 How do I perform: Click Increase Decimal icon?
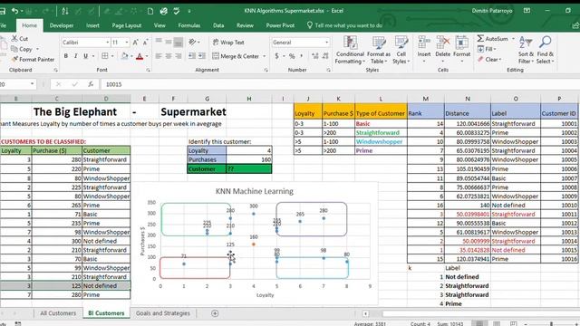[x=314, y=56]
